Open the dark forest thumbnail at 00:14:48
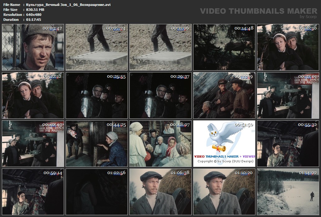The image size is (321, 217). 224,47
